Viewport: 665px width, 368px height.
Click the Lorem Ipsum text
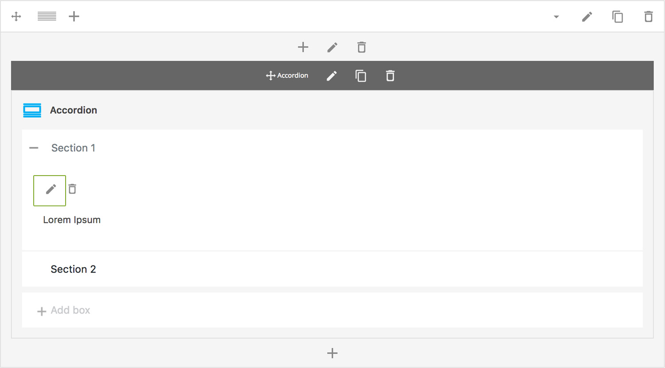pos(72,220)
